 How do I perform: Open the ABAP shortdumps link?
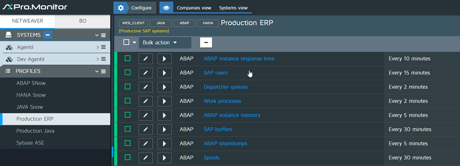coord(225,143)
